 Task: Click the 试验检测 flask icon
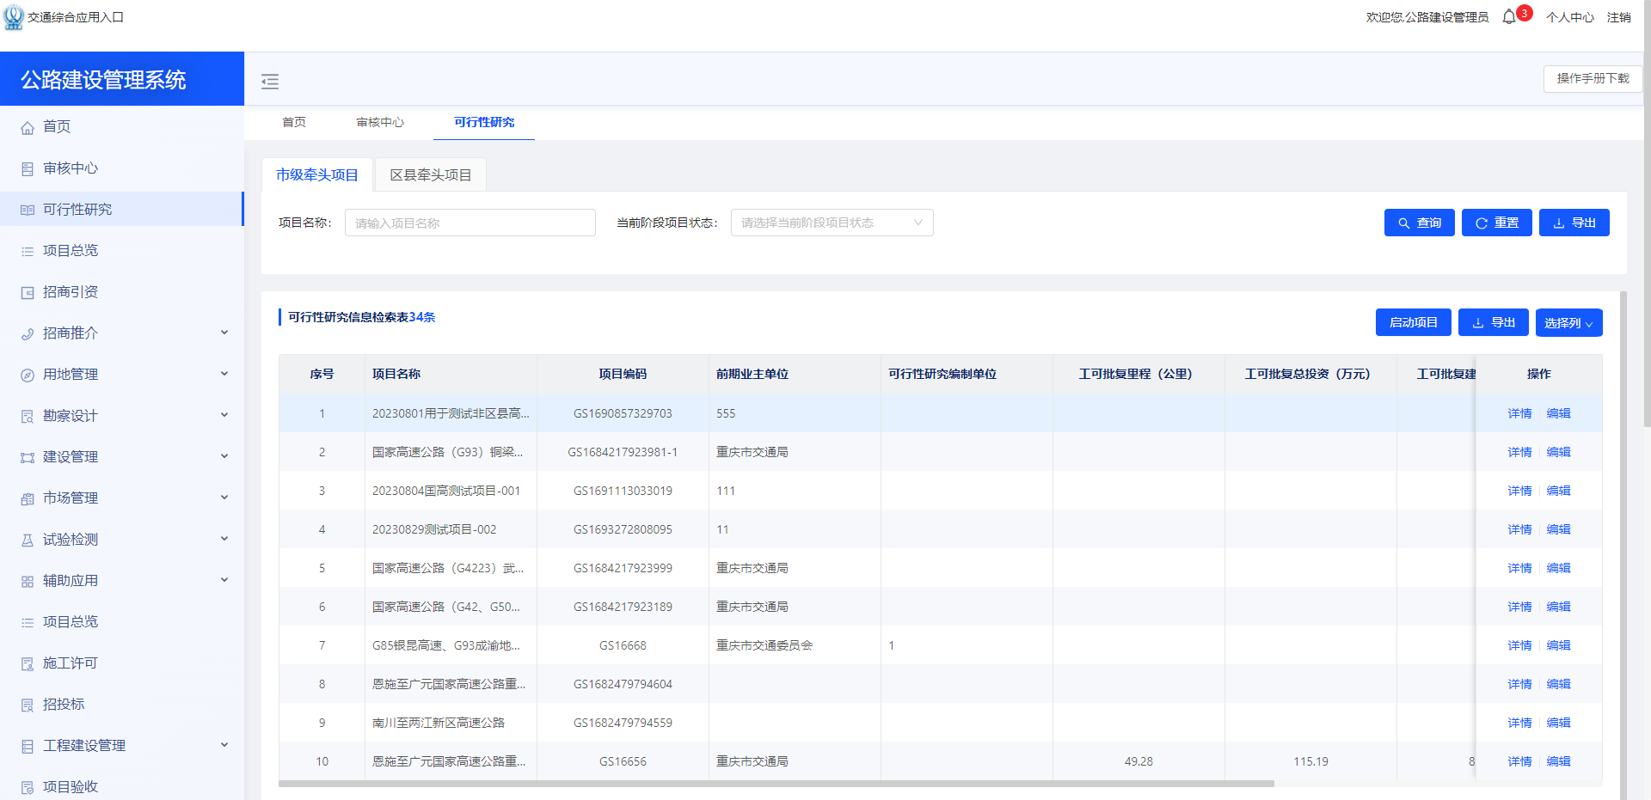(x=28, y=540)
